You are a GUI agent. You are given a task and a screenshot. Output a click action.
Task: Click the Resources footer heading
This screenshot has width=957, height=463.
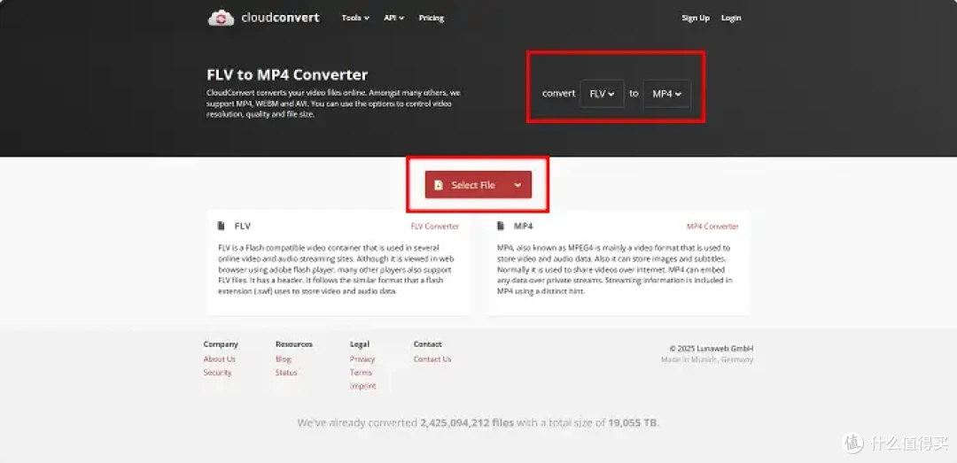click(293, 344)
